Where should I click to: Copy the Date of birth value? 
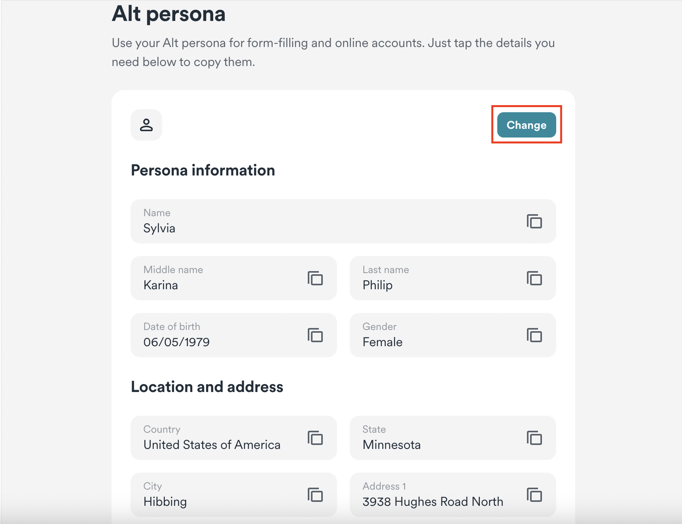(x=315, y=335)
